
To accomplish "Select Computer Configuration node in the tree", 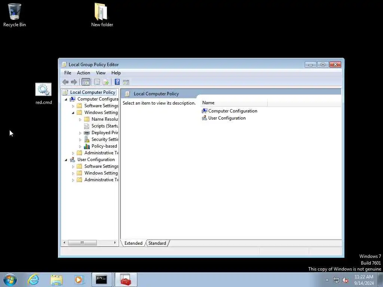I will 98,99.
